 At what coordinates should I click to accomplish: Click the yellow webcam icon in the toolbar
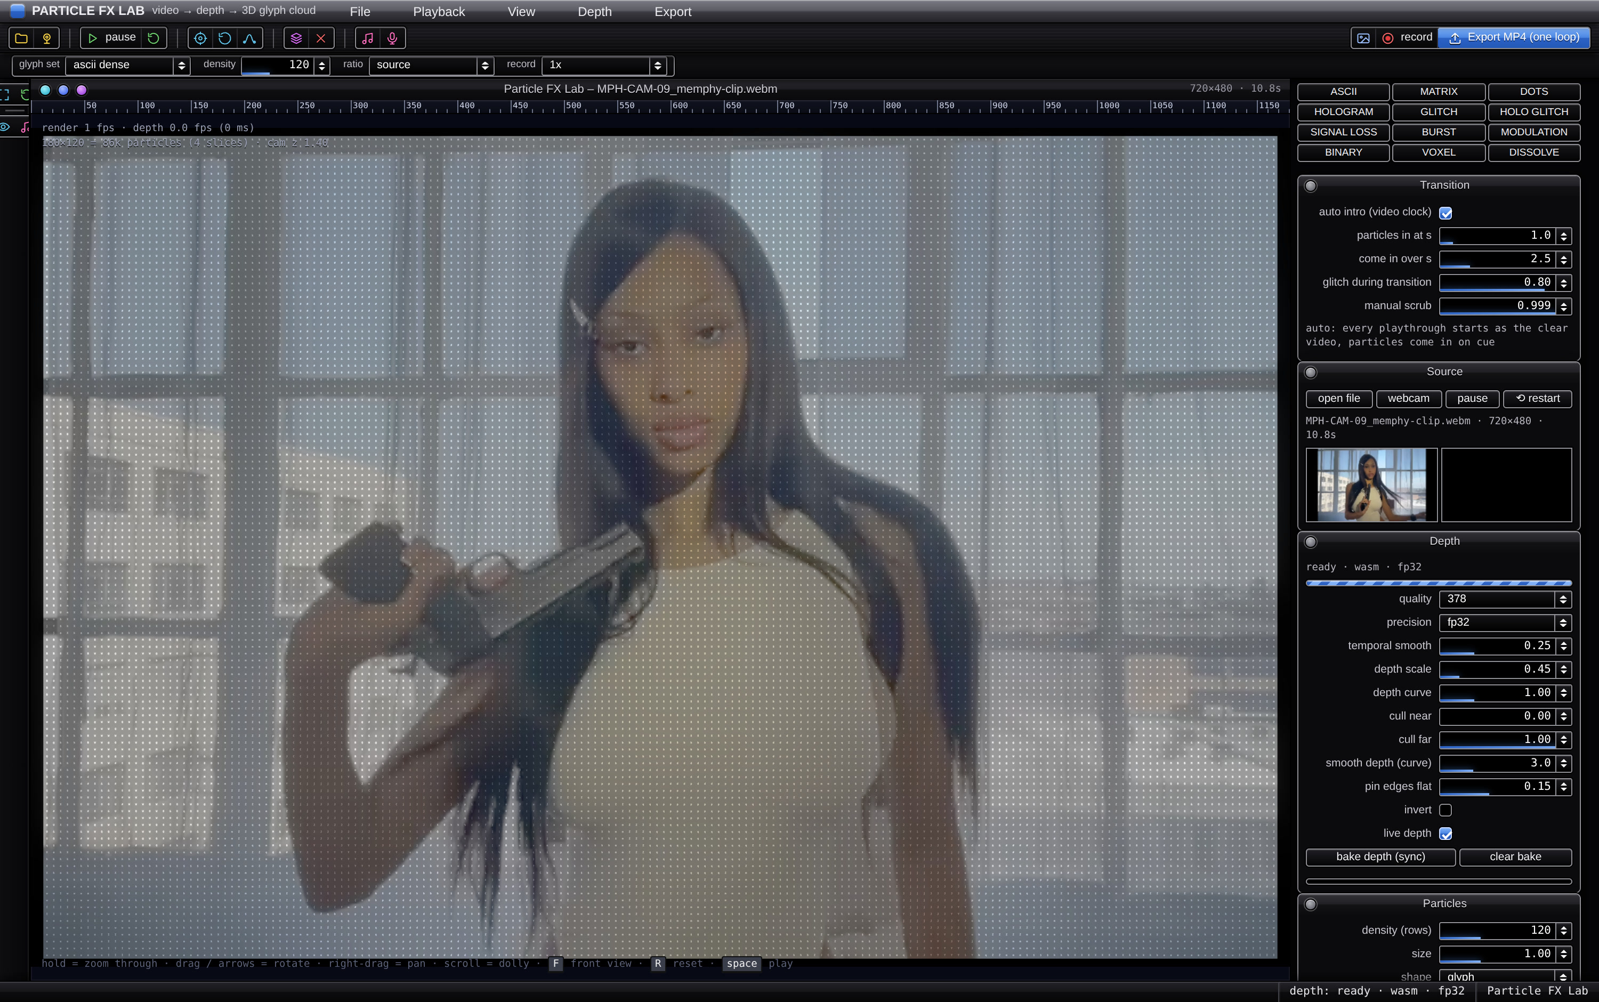click(x=46, y=38)
